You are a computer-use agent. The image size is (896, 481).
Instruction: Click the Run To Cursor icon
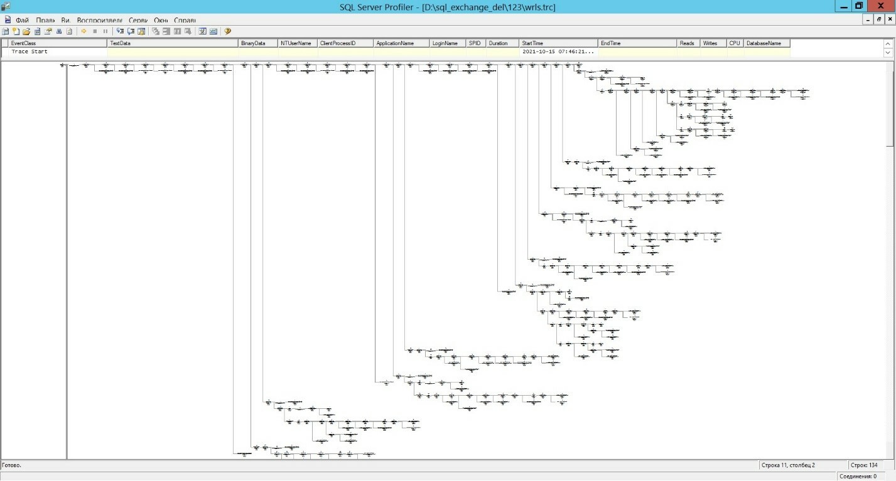click(131, 31)
